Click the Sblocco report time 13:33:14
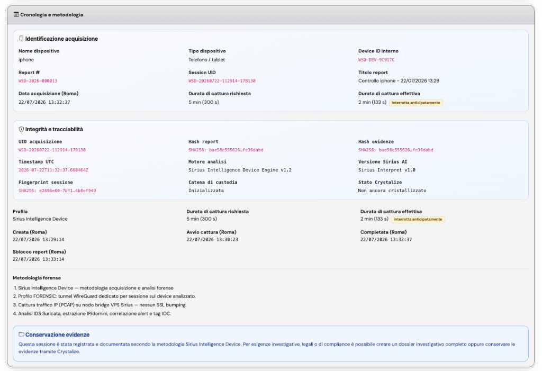542x371 pixels. [x=53, y=259]
